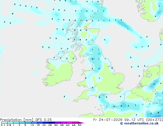
Task: Click the 1 to 2 mm legend swatch
Action: 16,123
